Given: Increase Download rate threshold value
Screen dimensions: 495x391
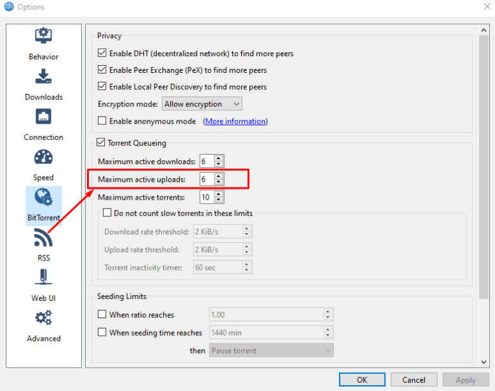Looking at the screenshot, I should (x=247, y=229).
